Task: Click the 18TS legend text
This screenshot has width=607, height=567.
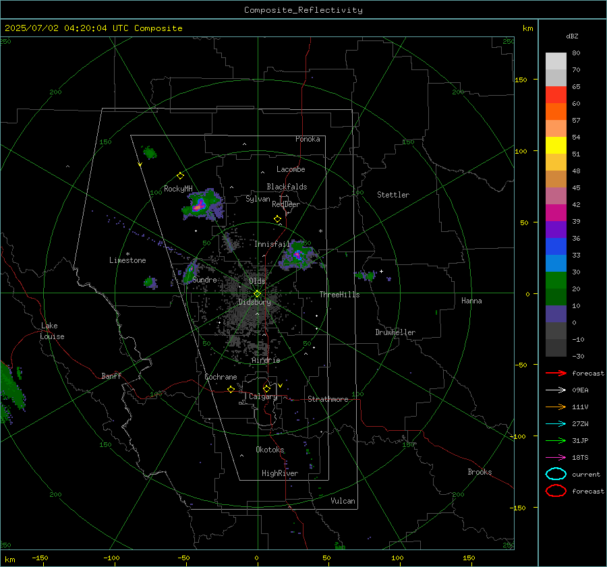Action: (580, 458)
